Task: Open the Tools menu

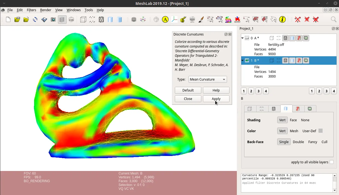Action: (89, 10)
